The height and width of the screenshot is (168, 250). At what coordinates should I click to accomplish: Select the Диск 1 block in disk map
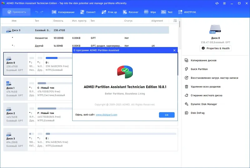[15, 89]
